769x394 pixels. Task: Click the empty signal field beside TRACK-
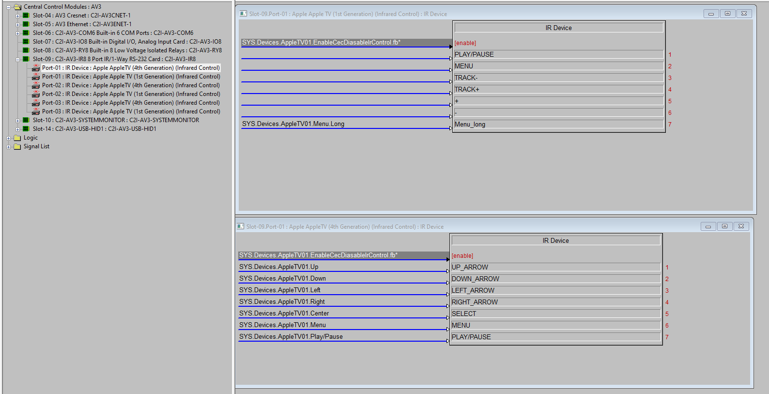coord(346,78)
